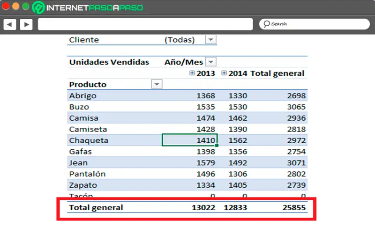Click the InternetPasoAPaso logo icon
375x234 pixels.
[x=38, y=7]
